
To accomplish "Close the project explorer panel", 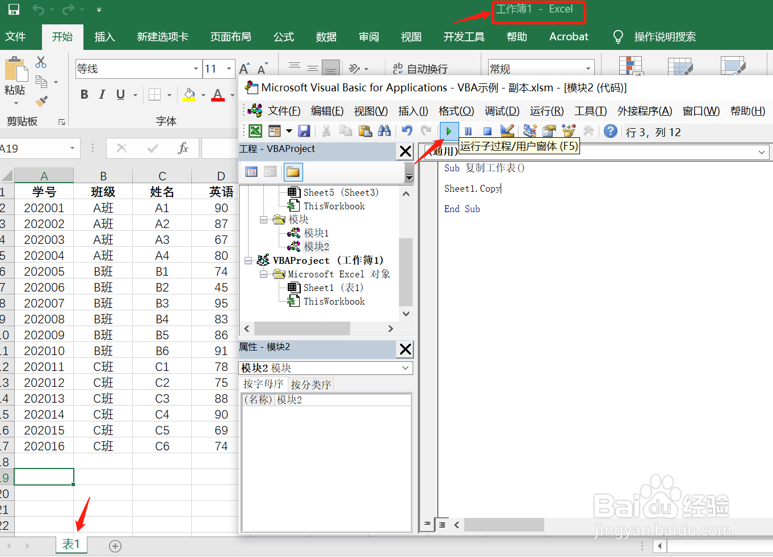I will 405,151.
